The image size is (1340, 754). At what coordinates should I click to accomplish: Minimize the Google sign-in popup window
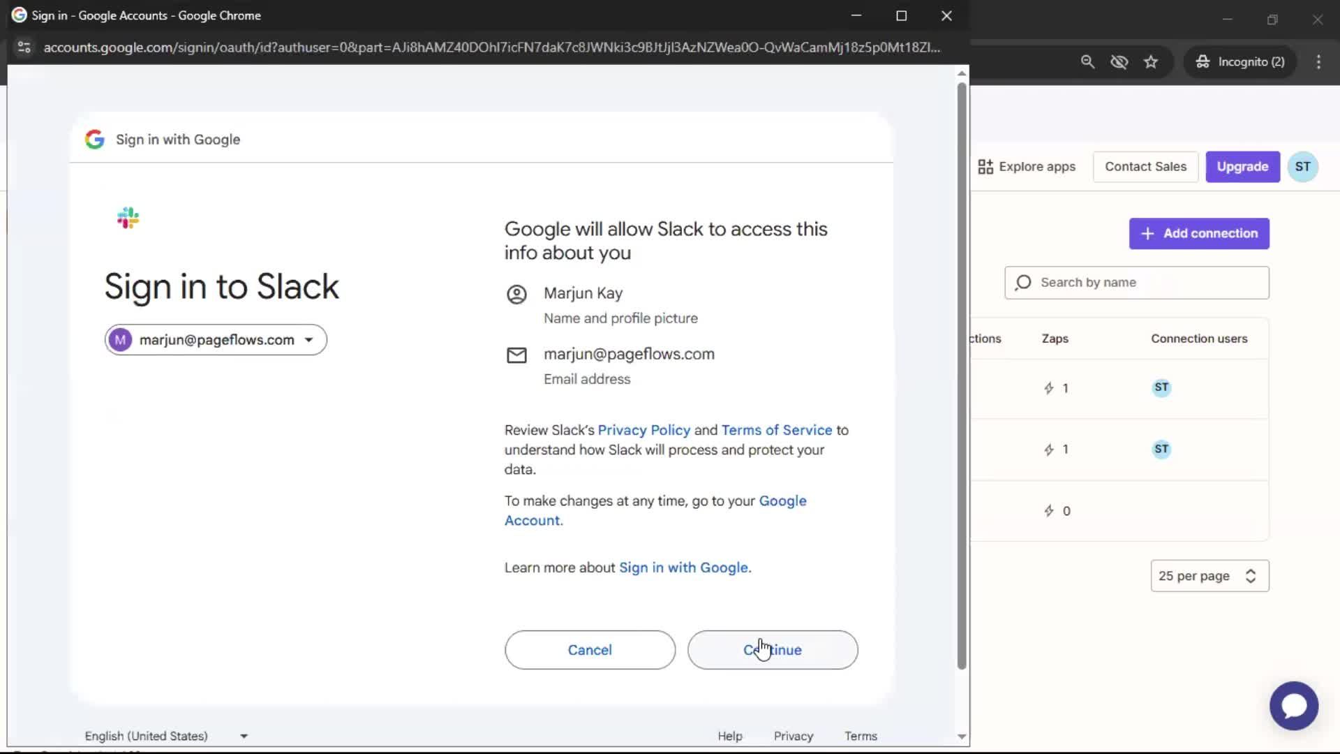(x=856, y=15)
